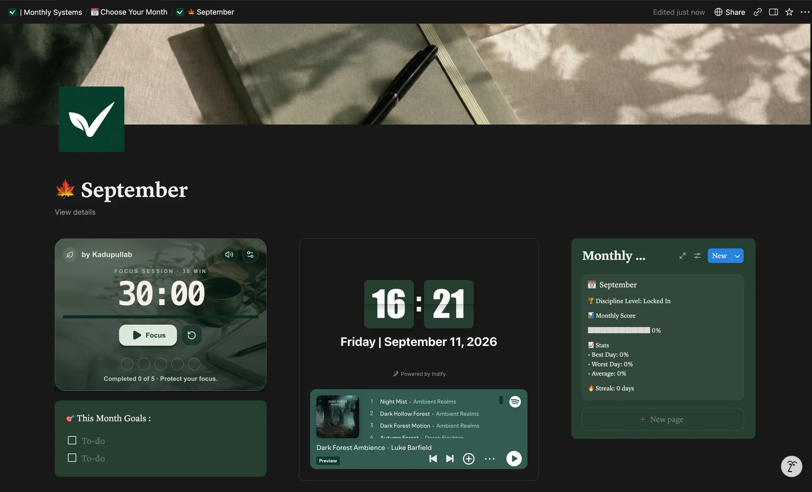
Task: Open the Spotify logo link
Action: 515,401
